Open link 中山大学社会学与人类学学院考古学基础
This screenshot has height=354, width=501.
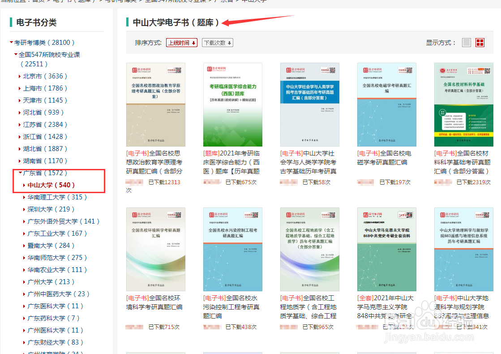coord(308,163)
